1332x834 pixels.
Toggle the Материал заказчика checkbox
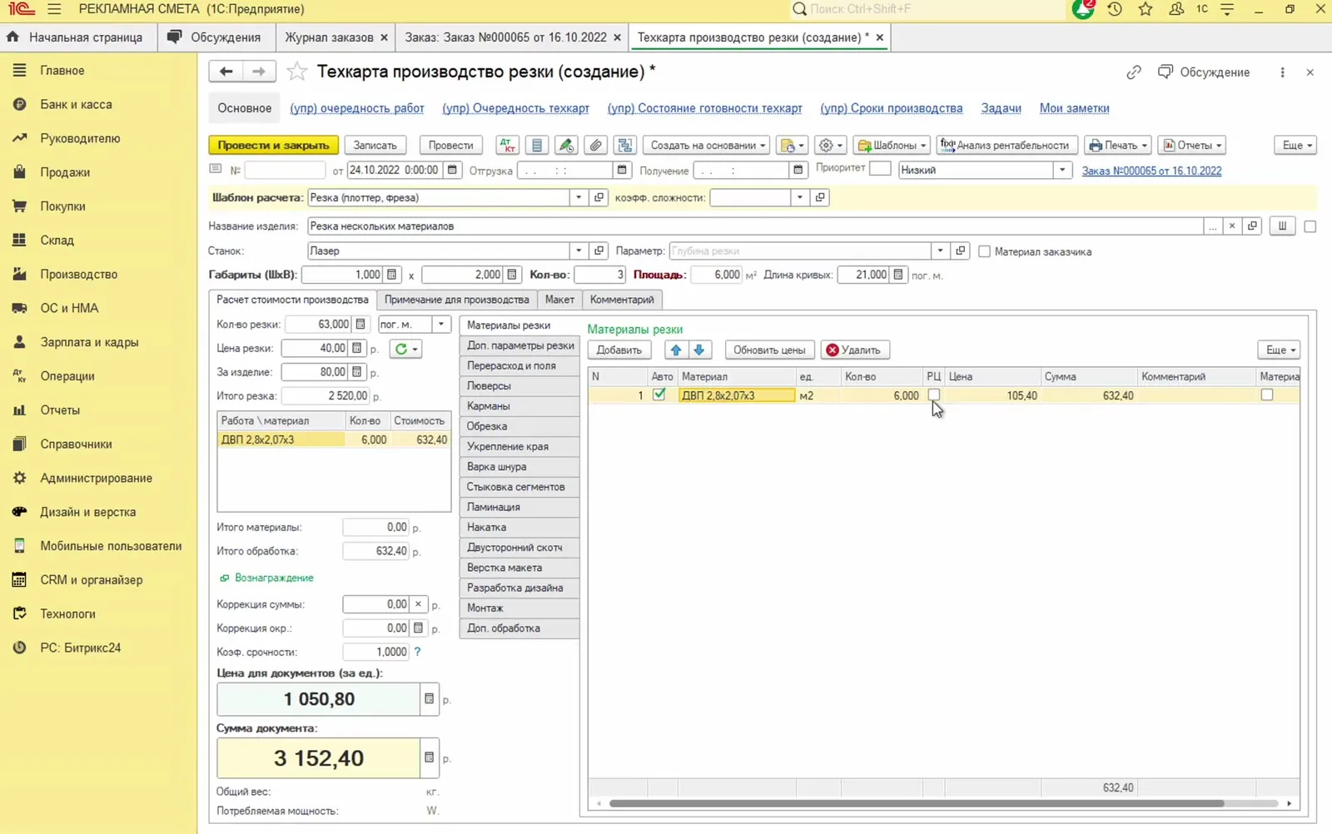click(984, 251)
